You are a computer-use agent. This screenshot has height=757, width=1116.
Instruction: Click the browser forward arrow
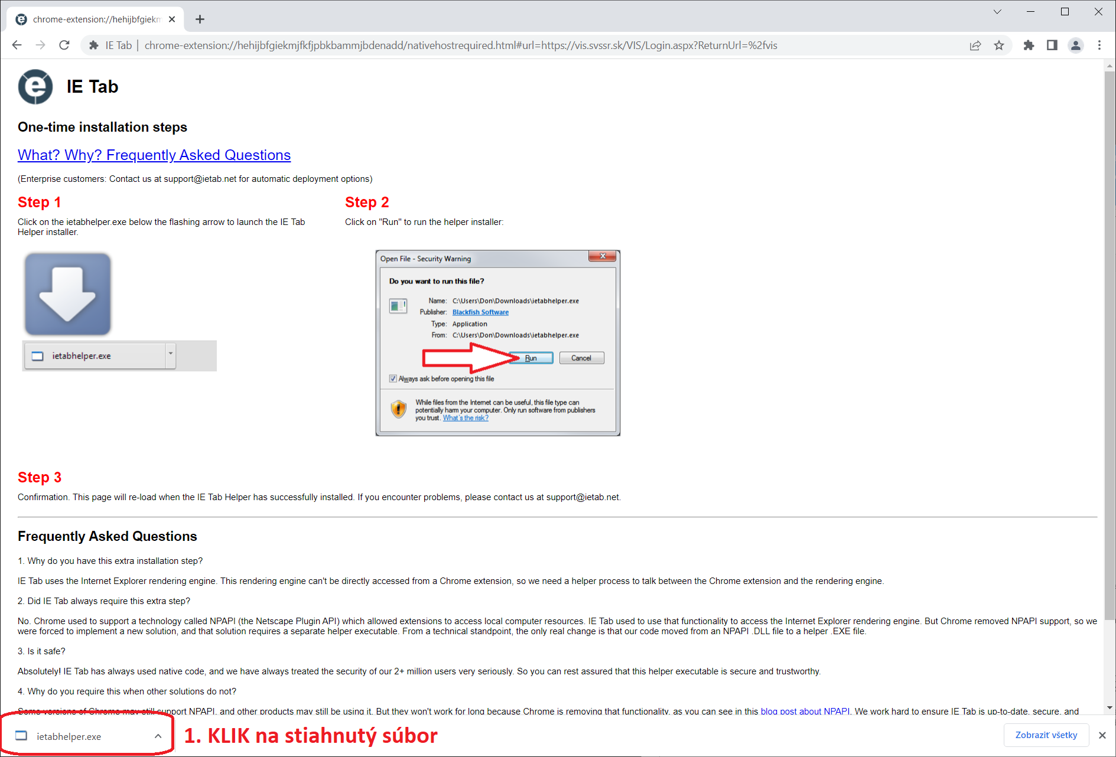40,45
